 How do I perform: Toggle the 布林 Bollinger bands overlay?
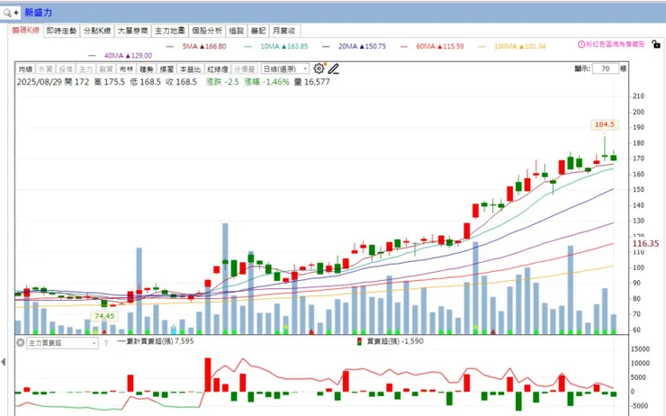pyautogui.click(x=126, y=68)
